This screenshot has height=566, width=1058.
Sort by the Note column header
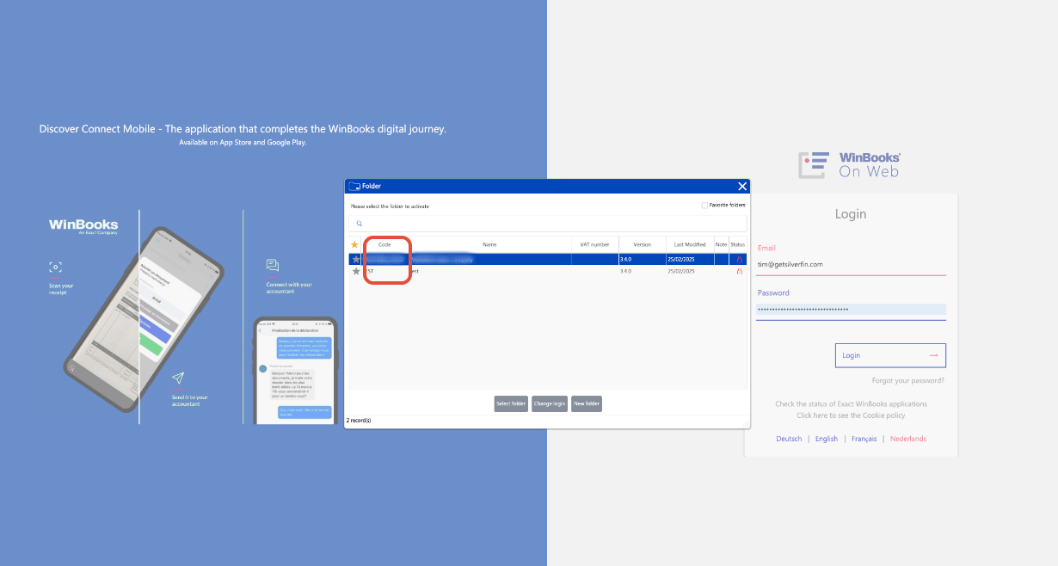(x=721, y=244)
